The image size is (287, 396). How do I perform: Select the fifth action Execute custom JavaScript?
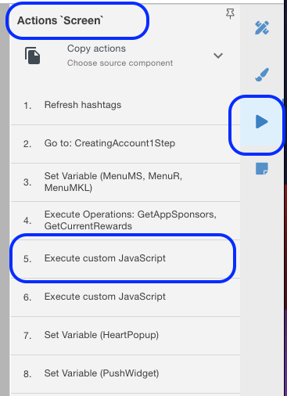click(x=125, y=259)
